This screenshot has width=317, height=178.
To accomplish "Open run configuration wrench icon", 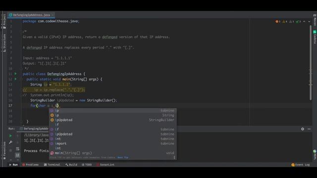I will (10, 142).
